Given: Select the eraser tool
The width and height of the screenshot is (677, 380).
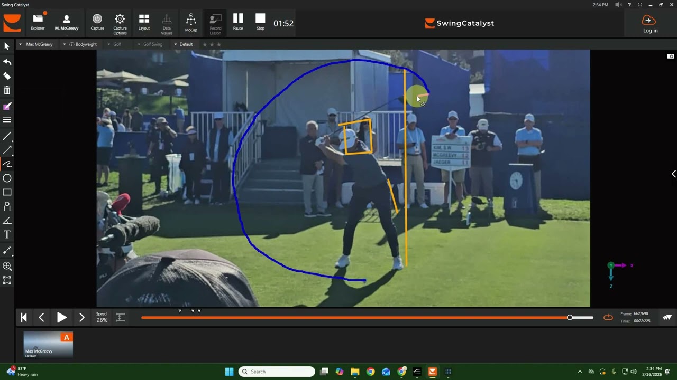Looking at the screenshot, I should coord(7,76).
